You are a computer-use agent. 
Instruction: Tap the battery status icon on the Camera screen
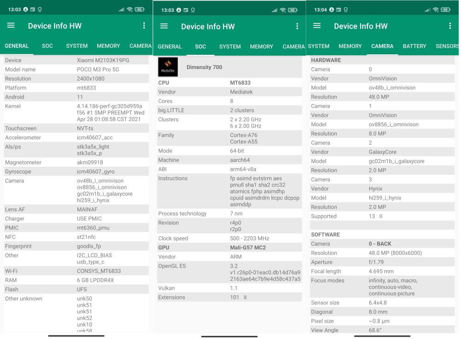coord(446,10)
